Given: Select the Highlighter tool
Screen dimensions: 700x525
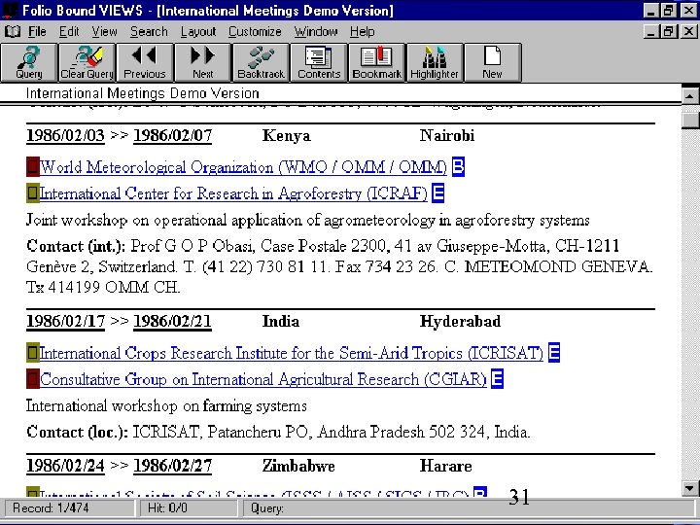Looking at the screenshot, I should pos(435,62).
